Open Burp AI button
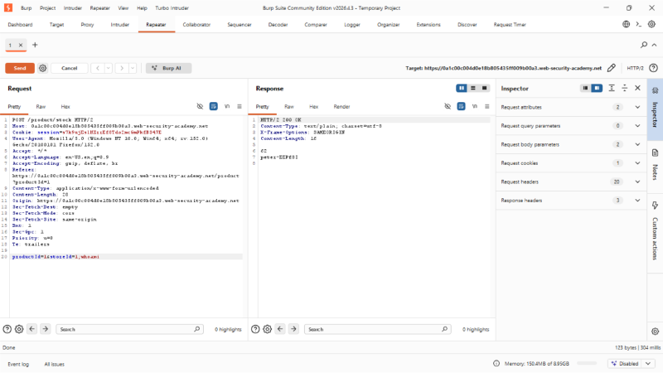 [169, 68]
